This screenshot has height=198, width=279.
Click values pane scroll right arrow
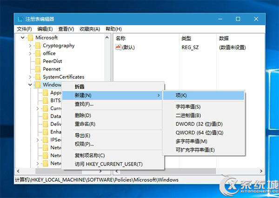pyautogui.click(x=261, y=171)
